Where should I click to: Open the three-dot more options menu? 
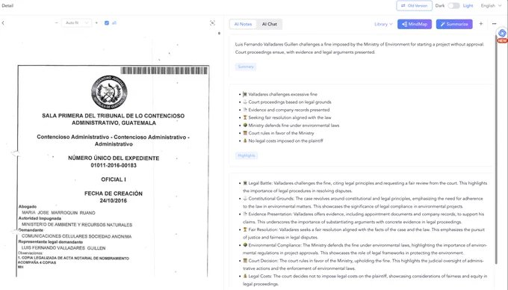coord(494,24)
